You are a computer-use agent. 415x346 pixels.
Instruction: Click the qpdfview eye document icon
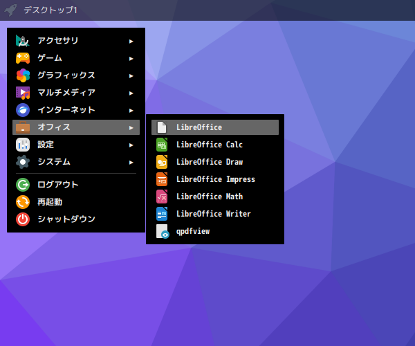[x=163, y=231]
